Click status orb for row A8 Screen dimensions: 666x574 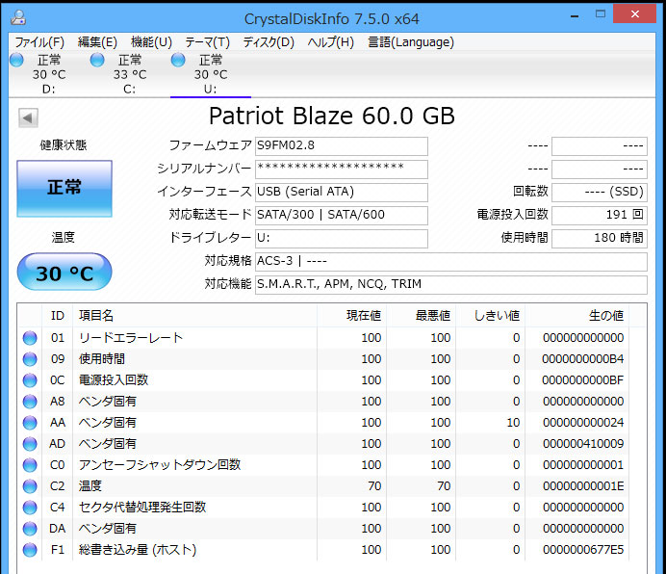click(30, 402)
